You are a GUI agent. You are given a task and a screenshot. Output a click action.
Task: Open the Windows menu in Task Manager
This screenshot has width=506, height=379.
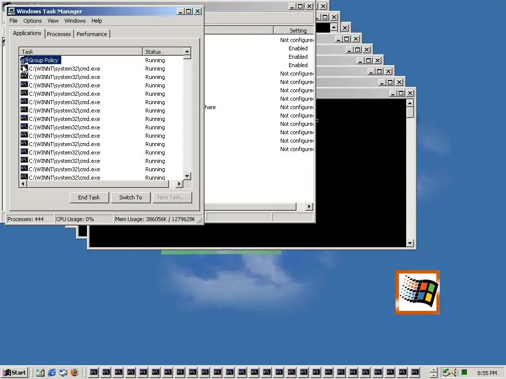[x=75, y=21]
